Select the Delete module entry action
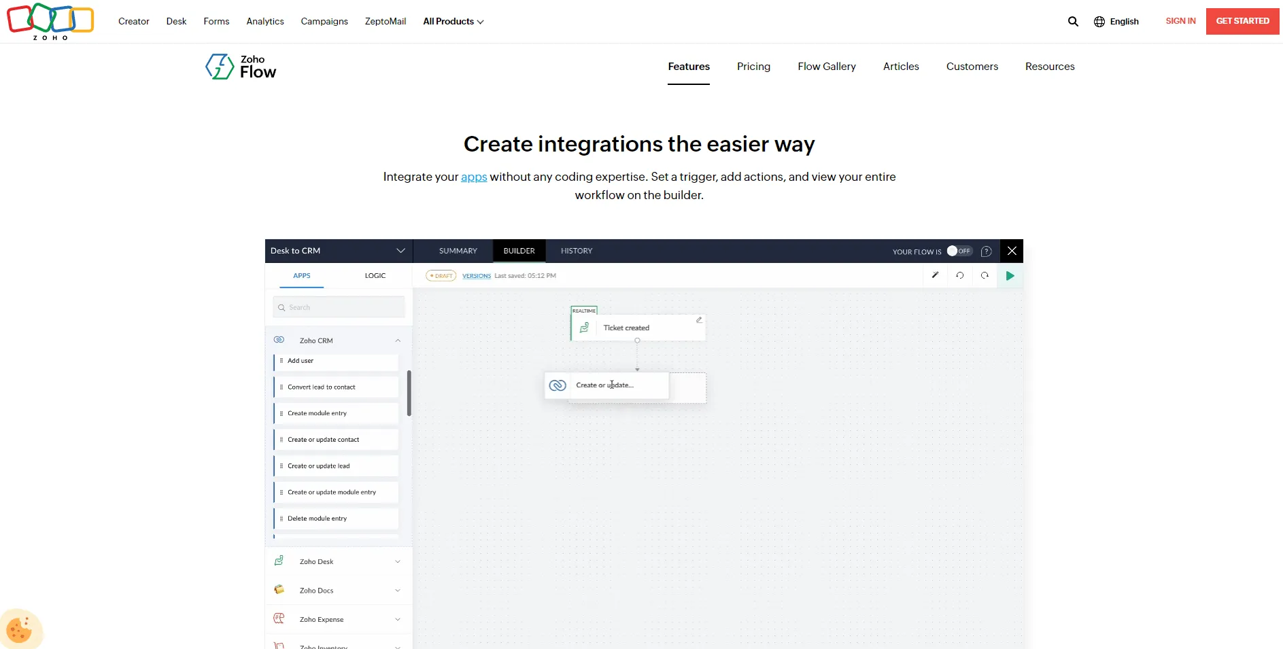Viewport: 1283px width, 649px height. tap(336, 519)
